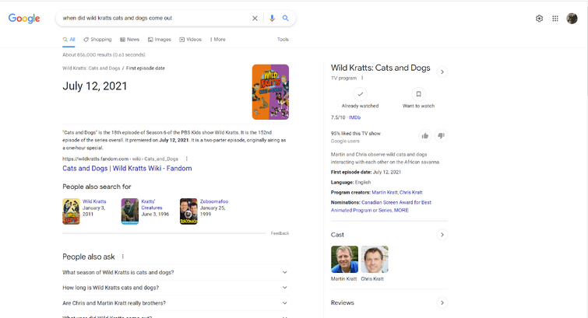Start voice search with the microphone icon
This screenshot has width=588, height=318.
click(272, 18)
